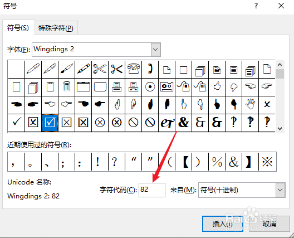
Task: Switch to the 符号(S) tab
Action: tap(18, 28)
